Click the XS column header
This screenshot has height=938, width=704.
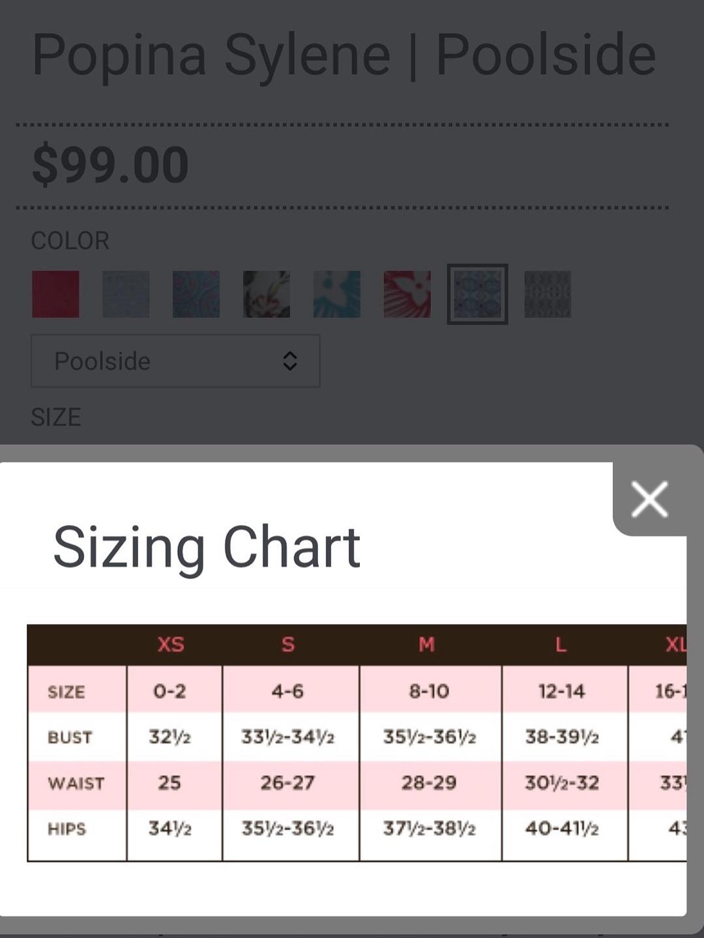(171, 644)
